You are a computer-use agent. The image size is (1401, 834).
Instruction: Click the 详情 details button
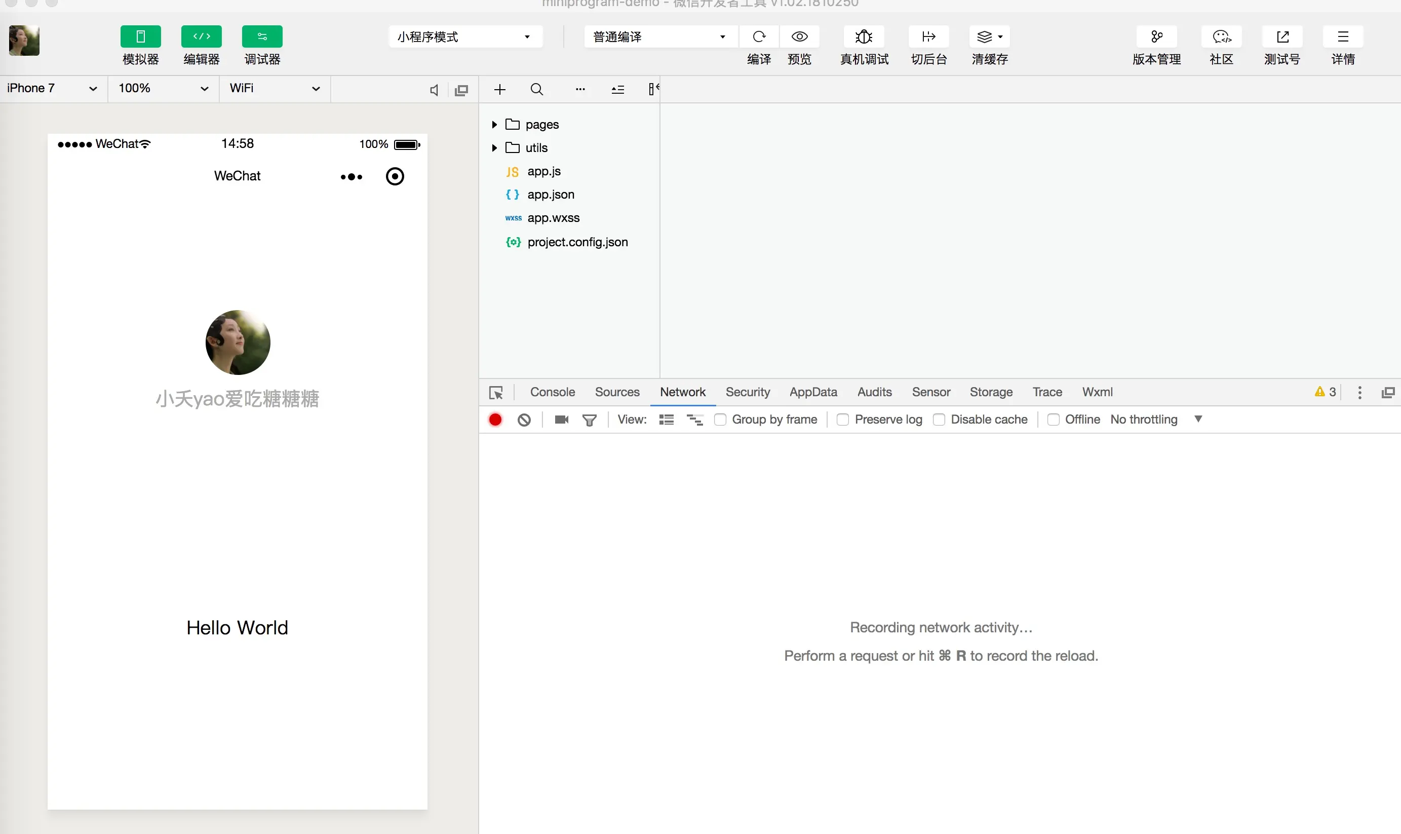coord(1343,37)
